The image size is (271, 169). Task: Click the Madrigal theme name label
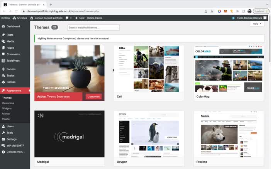click(43, 162)
